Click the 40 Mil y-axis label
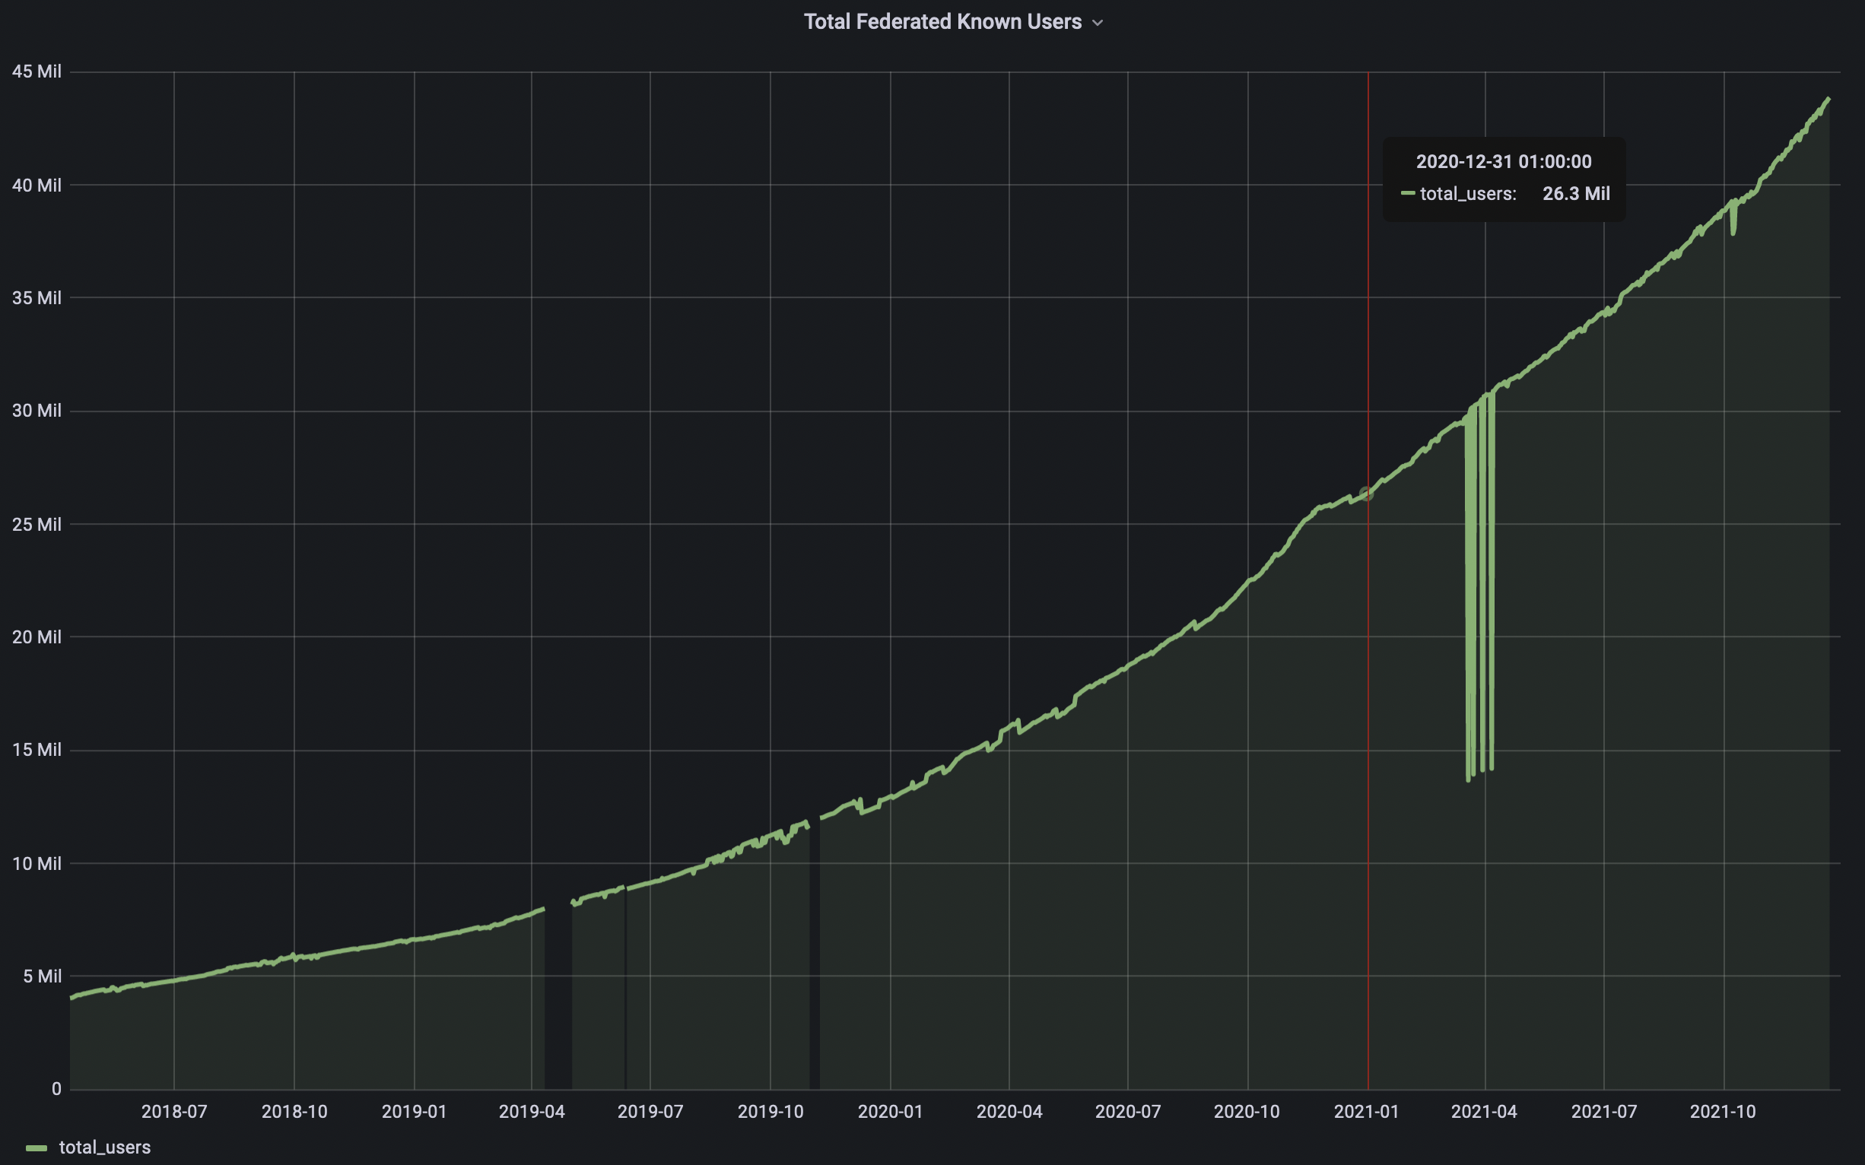 pos(37,185)
